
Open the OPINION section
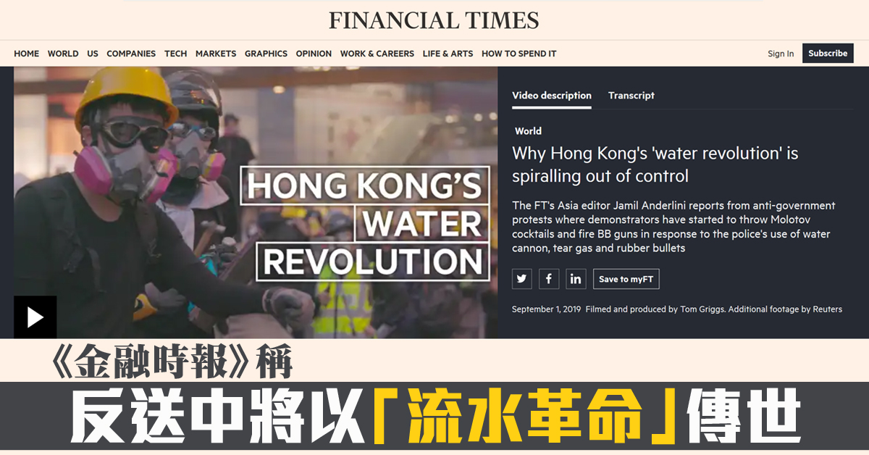coord(314,54)
